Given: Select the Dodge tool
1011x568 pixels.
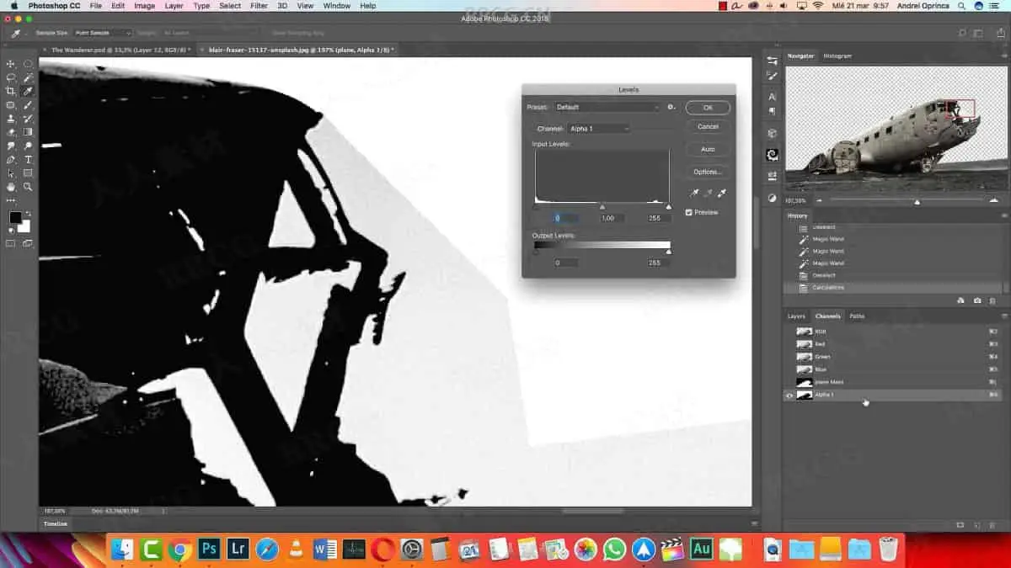Looking at the screenshot, I should click(29, 146).
